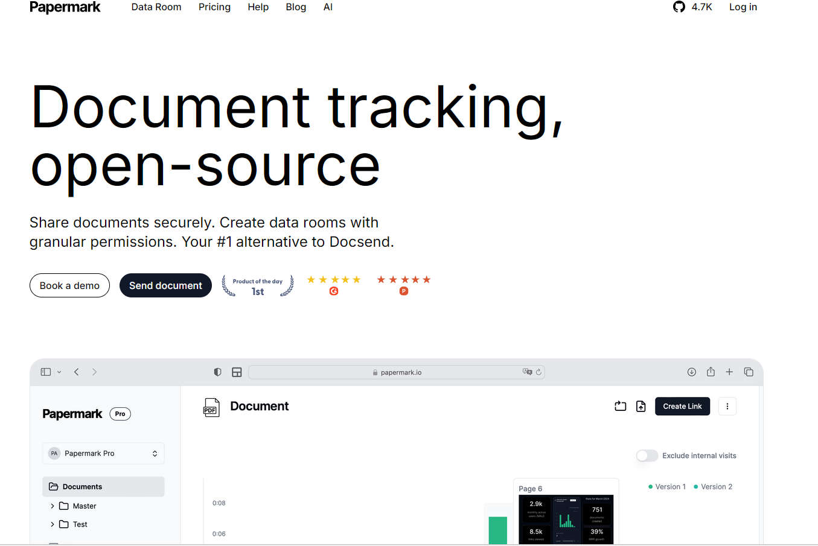This screenshot has width=818, height=546.
Task: Toggle Exclude internal visits switch
Action: 647,456
